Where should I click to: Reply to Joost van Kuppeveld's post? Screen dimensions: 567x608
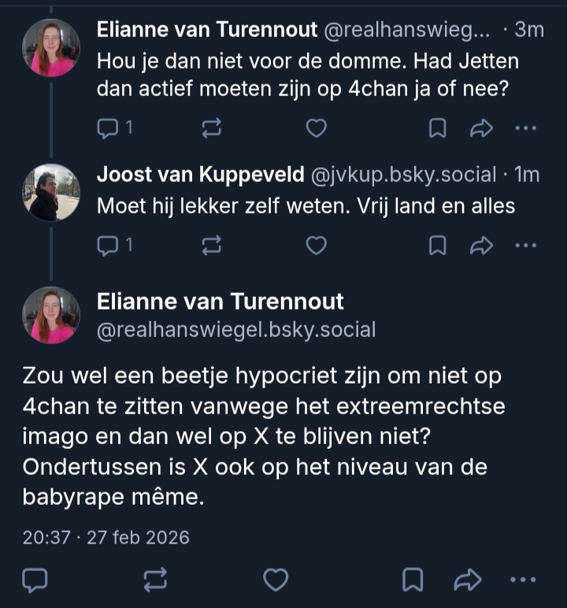pyautogui.click(x=107, y=247)
